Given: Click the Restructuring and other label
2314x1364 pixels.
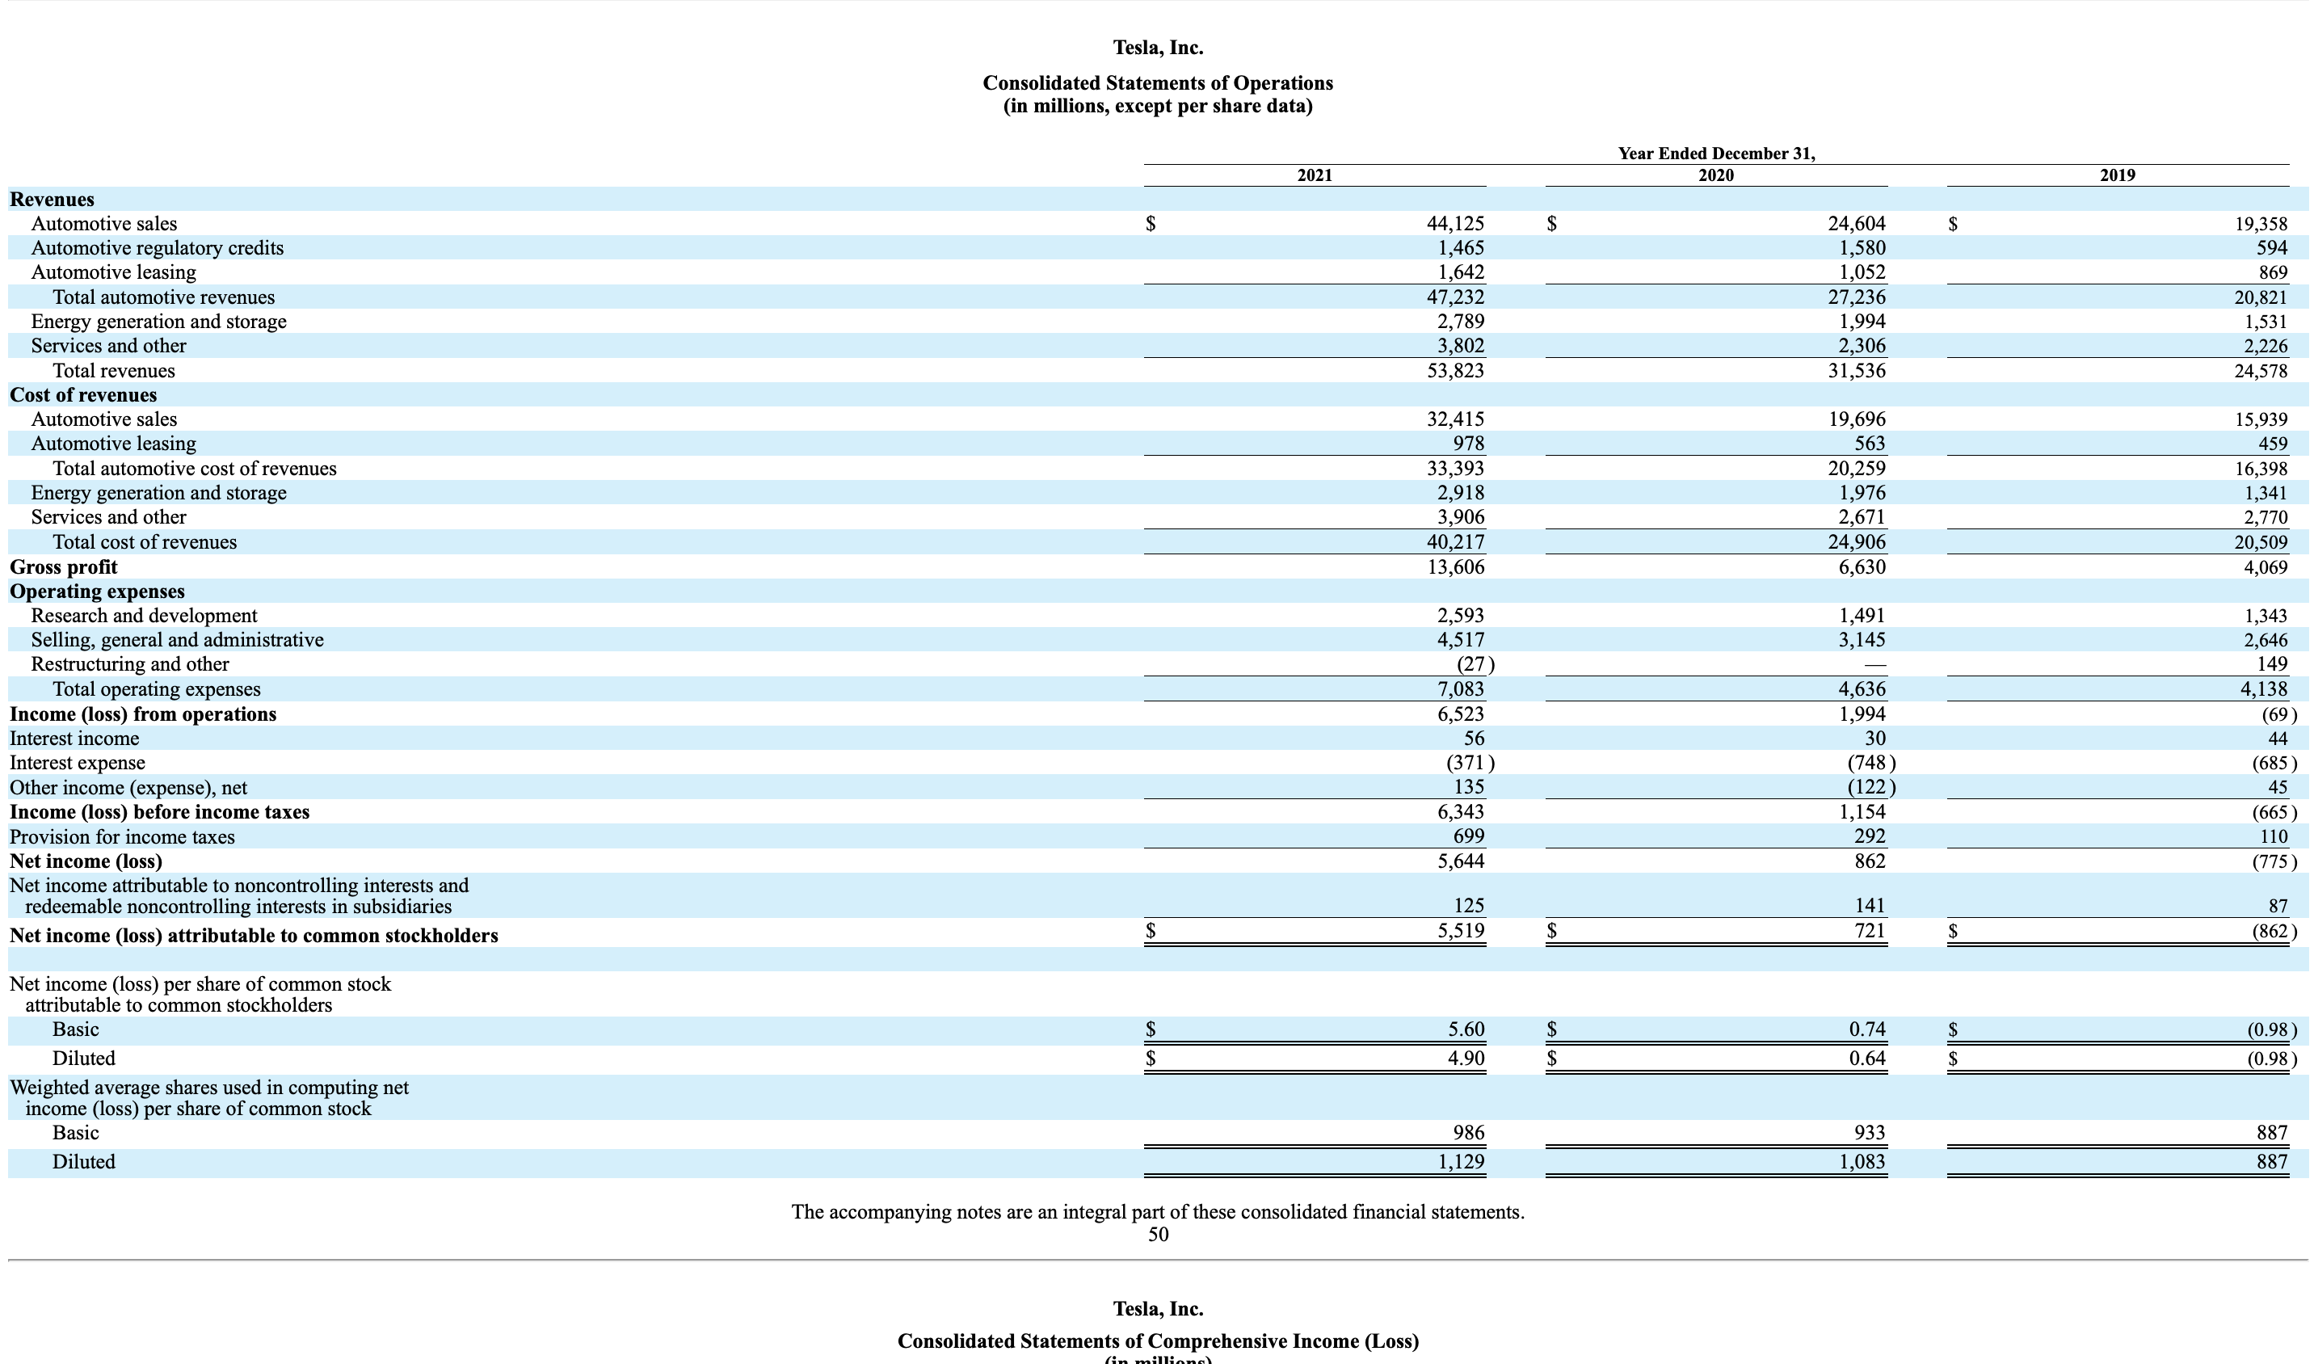Looking at the screenshot, I should tap(129, 664).
